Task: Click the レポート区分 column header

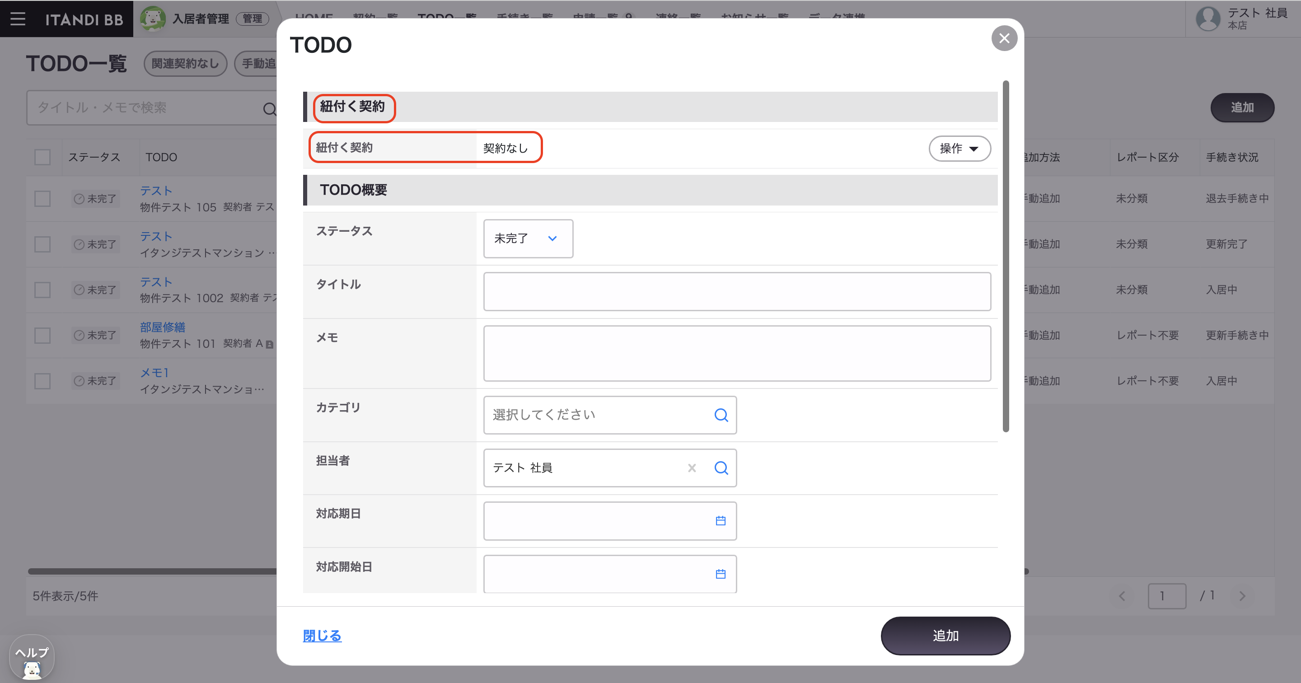Action: click(x=1147, y=157)
